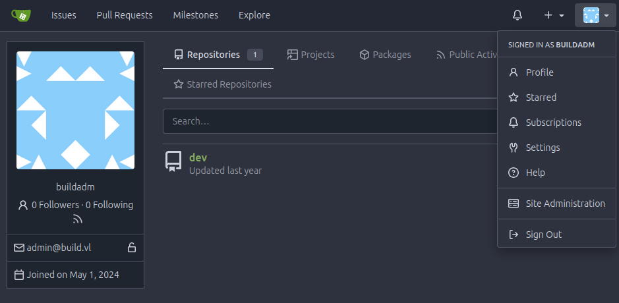The width and height of the screenshot is (619, 303).
Task: Click the email privacy lock icon
Action: coord(132,248)
